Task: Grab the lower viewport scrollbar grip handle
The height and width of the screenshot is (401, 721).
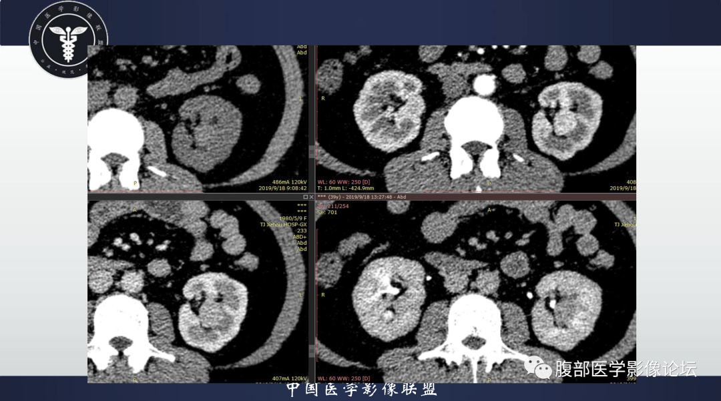Action: pyautogui.click(x=312, y=352)
